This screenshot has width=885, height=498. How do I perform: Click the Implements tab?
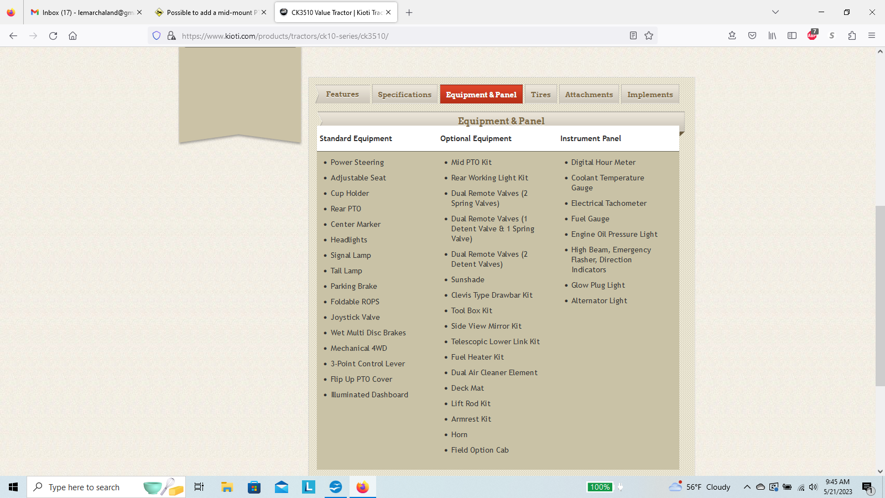[650, 95]
